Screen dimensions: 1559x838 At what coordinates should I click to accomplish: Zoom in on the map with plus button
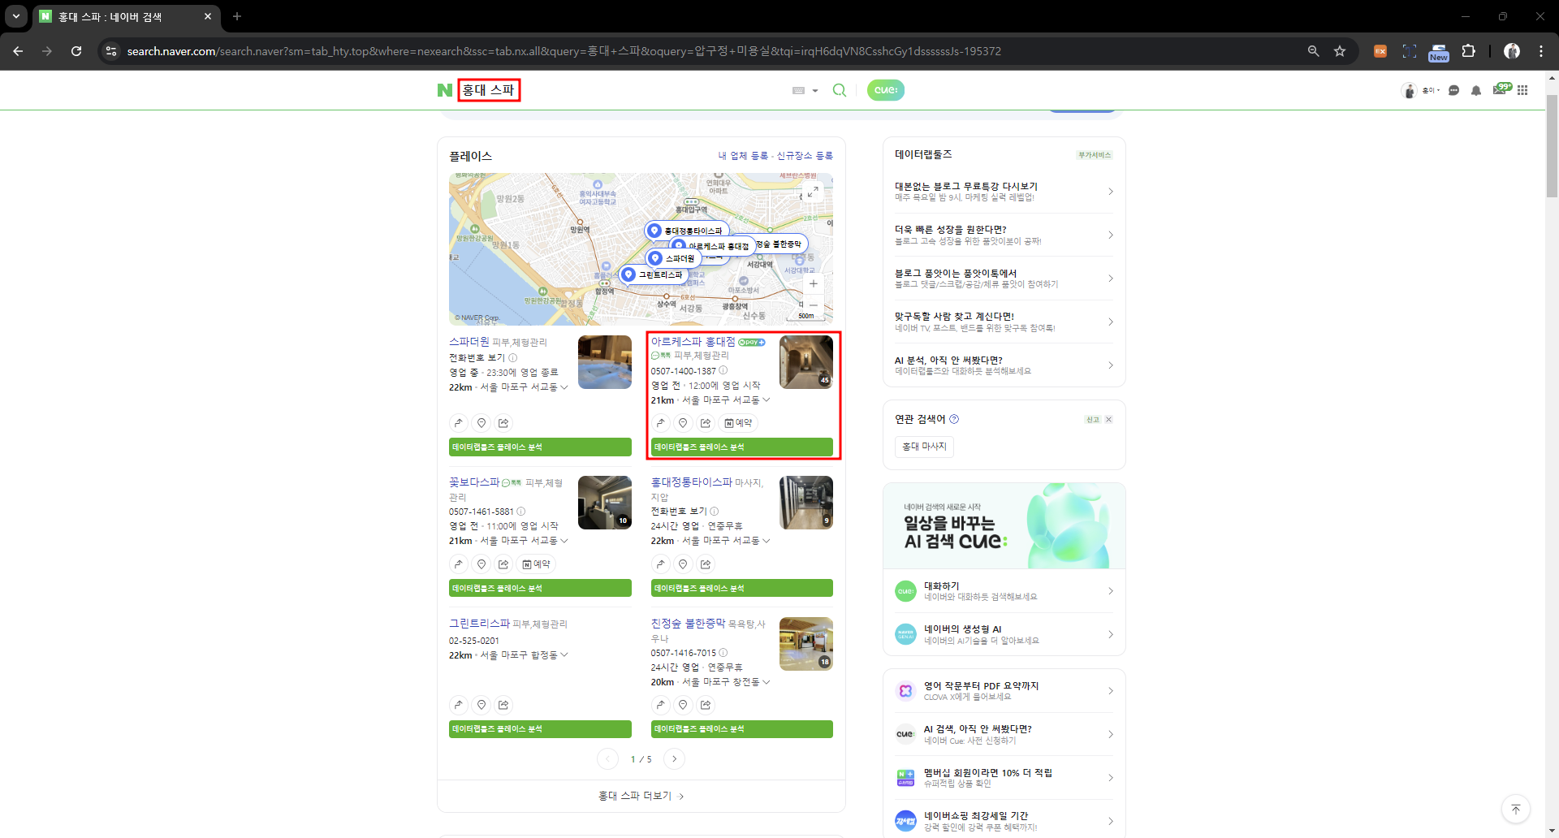(813, 283)
